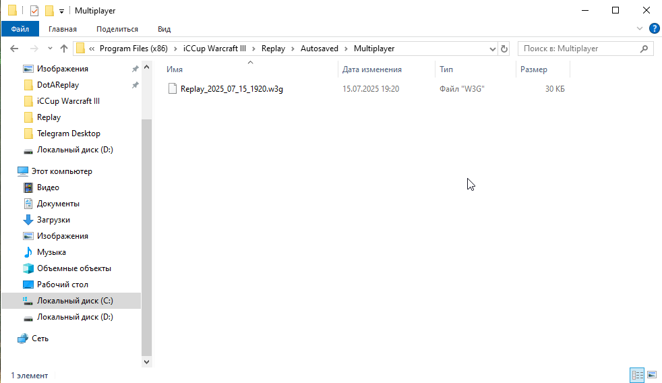
Task: Click sidebar scrollbar down arrow
Action: [x=146, y=362]
